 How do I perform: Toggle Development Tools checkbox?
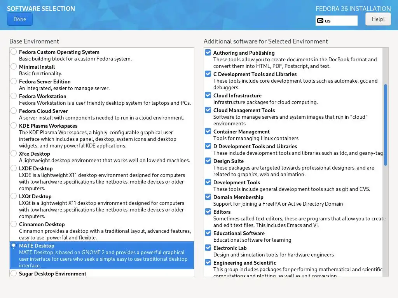coord(208,182)
